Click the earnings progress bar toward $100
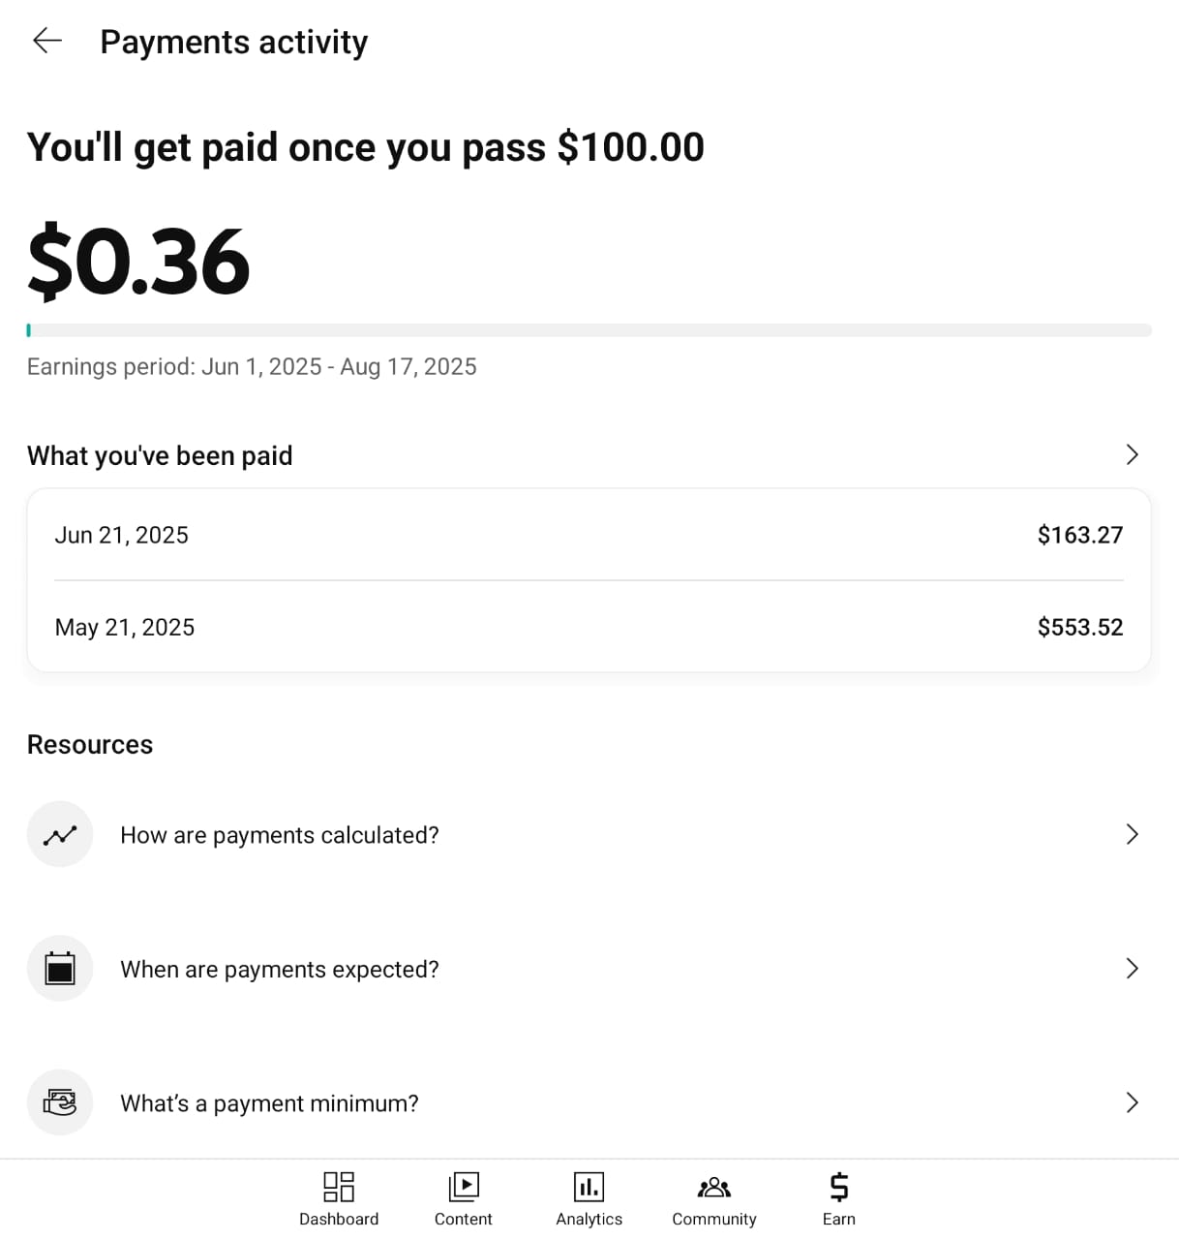 tap(589, 330)
